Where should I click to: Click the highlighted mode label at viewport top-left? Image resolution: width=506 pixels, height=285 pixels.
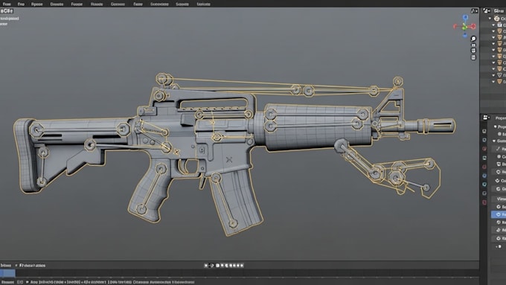click(7, 11)
